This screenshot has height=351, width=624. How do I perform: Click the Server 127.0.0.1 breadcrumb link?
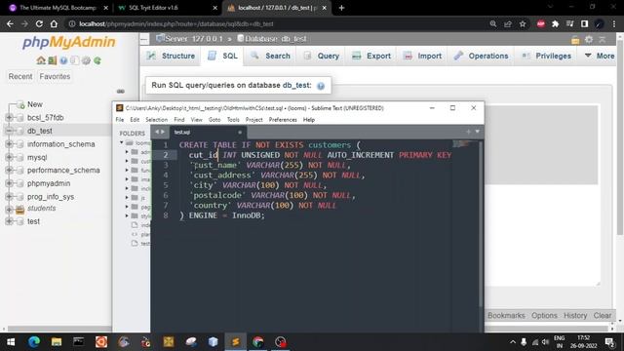[x=194, y=39]
